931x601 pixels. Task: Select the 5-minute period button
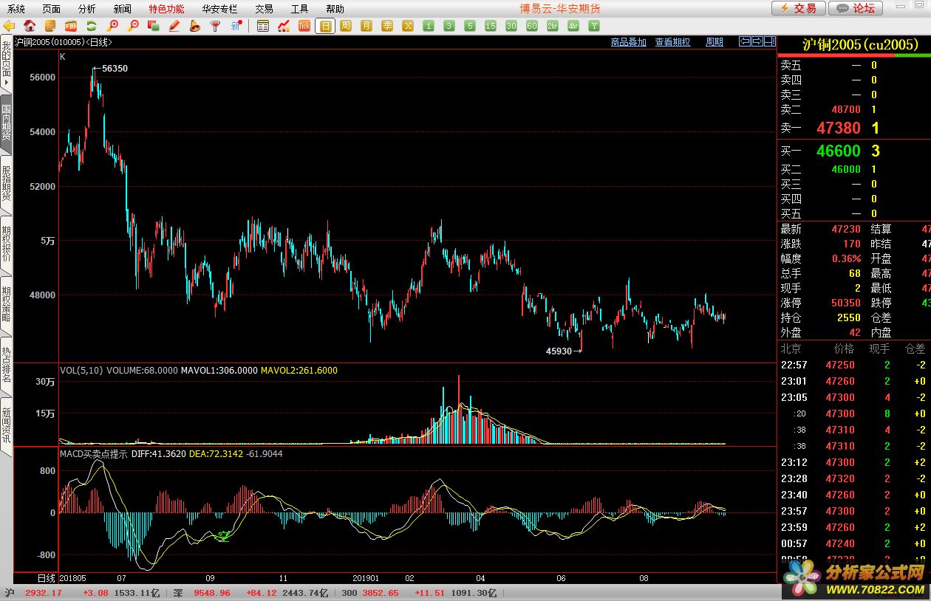470,27
